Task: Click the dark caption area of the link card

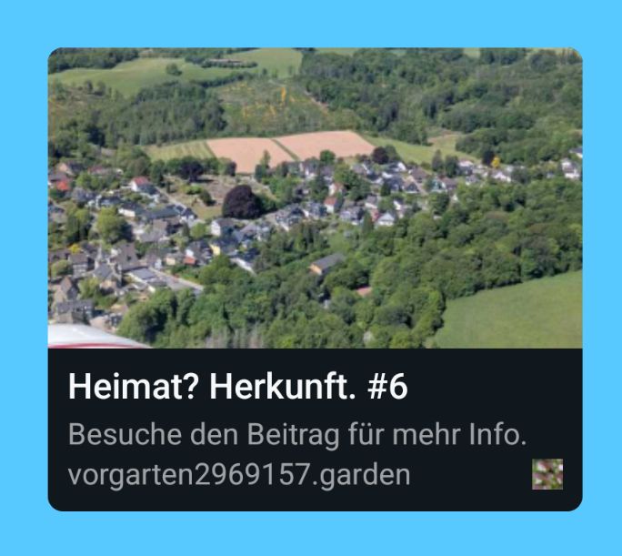Action: click(x=315, y=430)
